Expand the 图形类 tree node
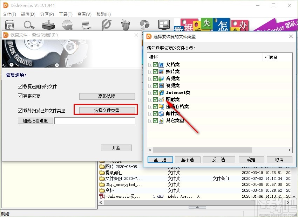This screenshot has width=298, height=217. (150, 100)
